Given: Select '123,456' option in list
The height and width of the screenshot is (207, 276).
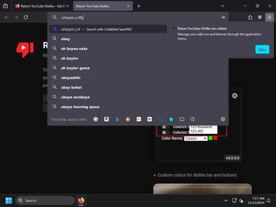Looking at the screenshot, I should coord(203,131).
